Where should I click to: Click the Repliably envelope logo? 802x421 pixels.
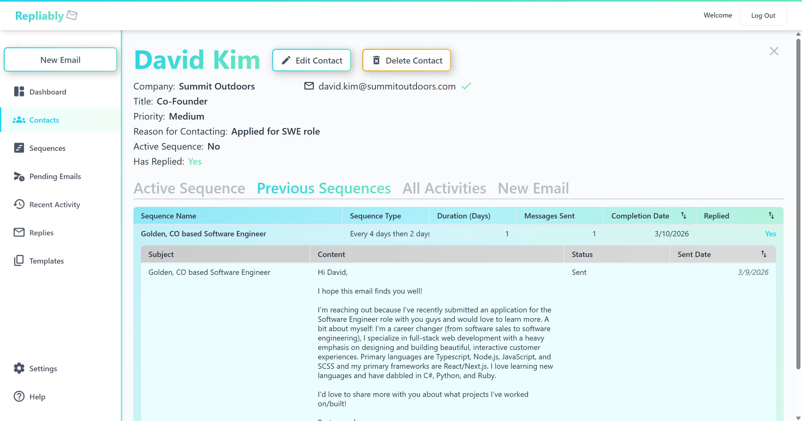click(72, 15)
